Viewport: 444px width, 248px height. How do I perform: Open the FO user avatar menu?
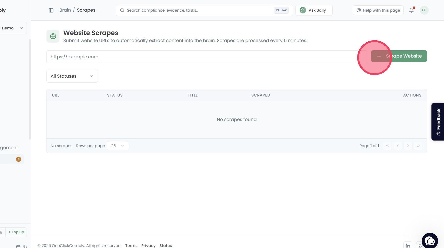coord(424,10)
